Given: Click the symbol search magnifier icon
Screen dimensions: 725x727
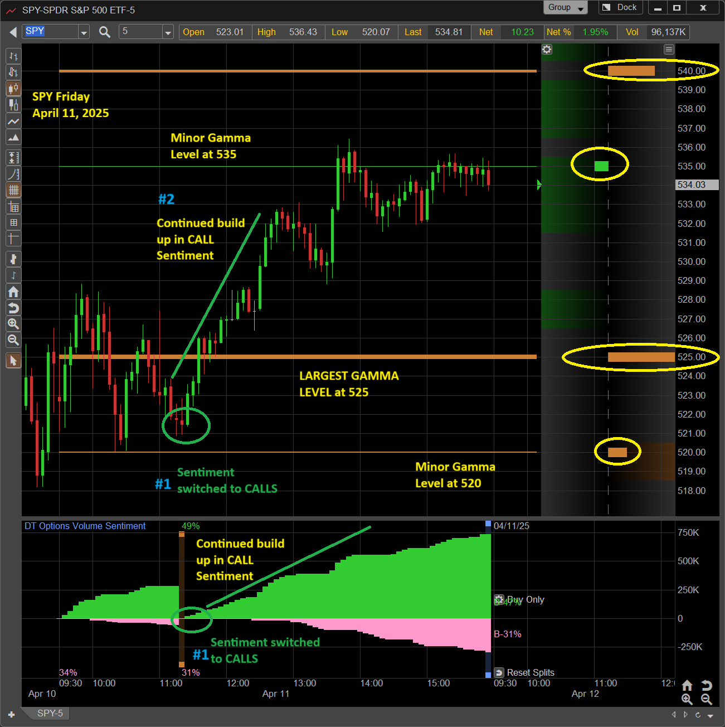Looking at the screenshot, I should click(104, 32).
